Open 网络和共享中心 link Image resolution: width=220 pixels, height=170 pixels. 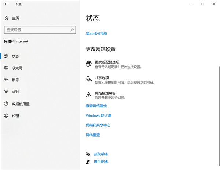coord(98,125)
